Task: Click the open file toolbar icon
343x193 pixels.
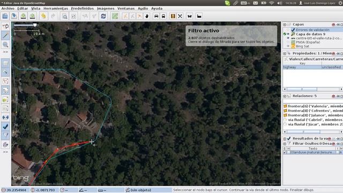Action: [5, 16]
